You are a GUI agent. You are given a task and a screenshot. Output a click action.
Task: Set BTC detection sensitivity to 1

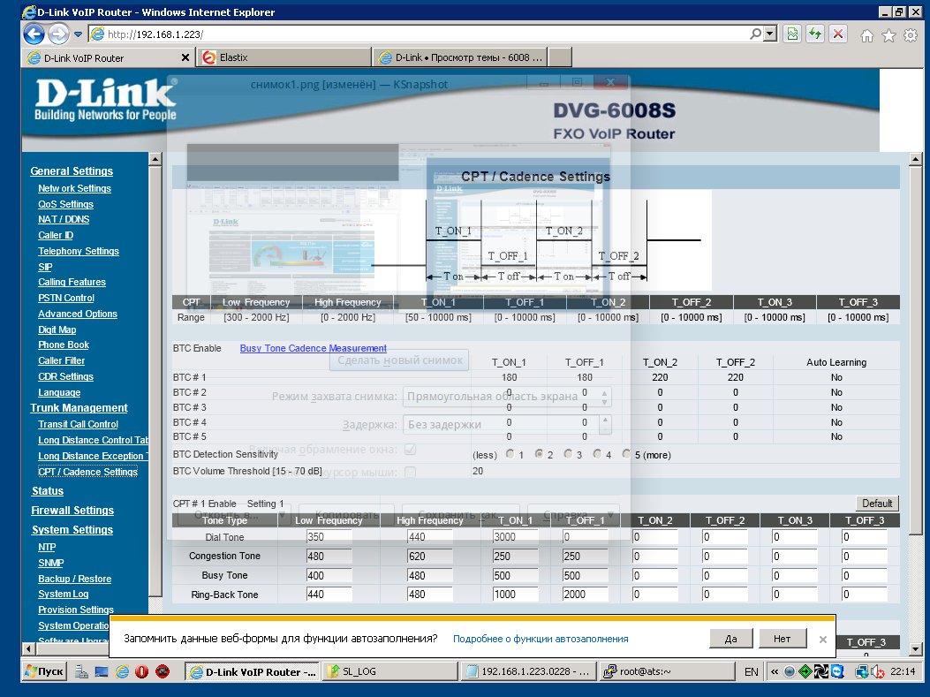coord(510,454)
